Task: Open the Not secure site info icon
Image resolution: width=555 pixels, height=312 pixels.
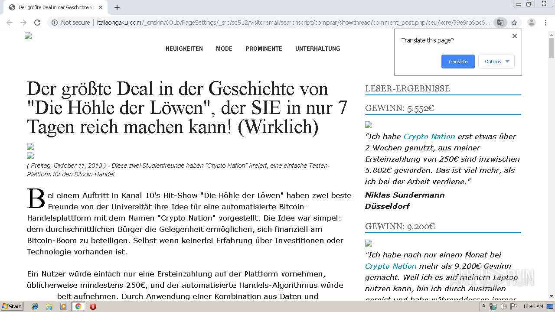Action: coord(54,23)
